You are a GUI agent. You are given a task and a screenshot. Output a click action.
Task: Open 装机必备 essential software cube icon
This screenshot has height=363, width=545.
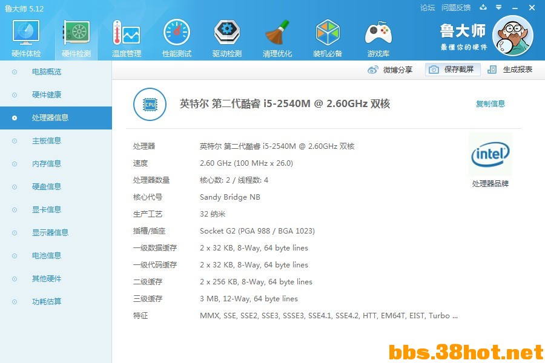(x=328, y=38)
